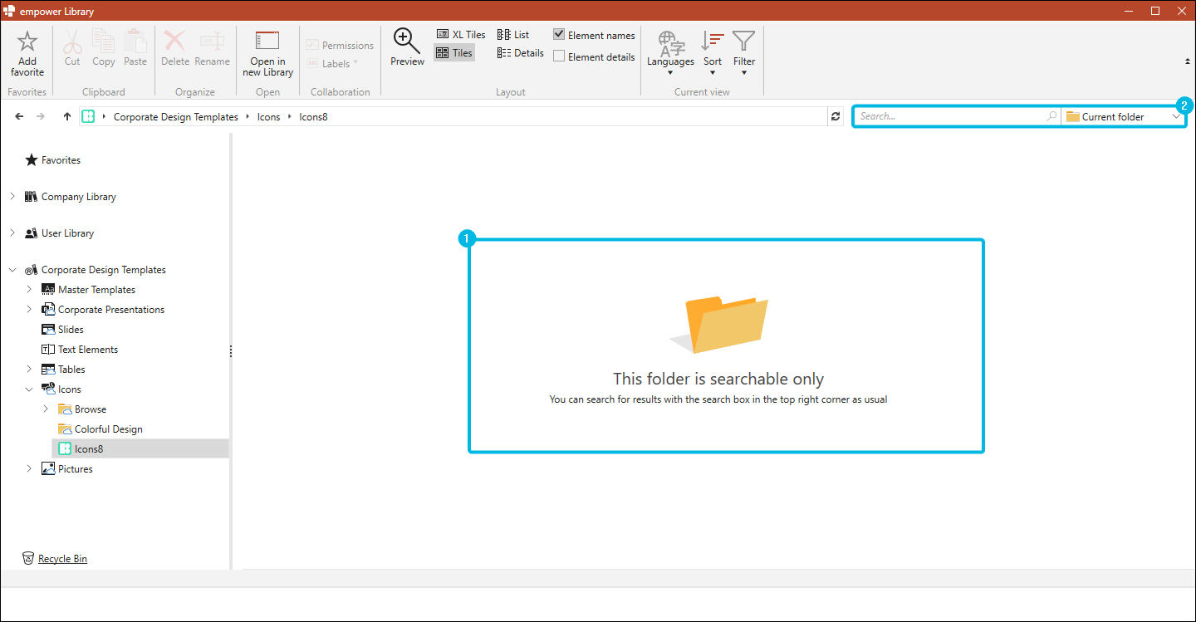The height and width of the screenshot is (622, 1196).
Task: Collapse Corporate Design Templates node
Action: [x=12, y=270]
